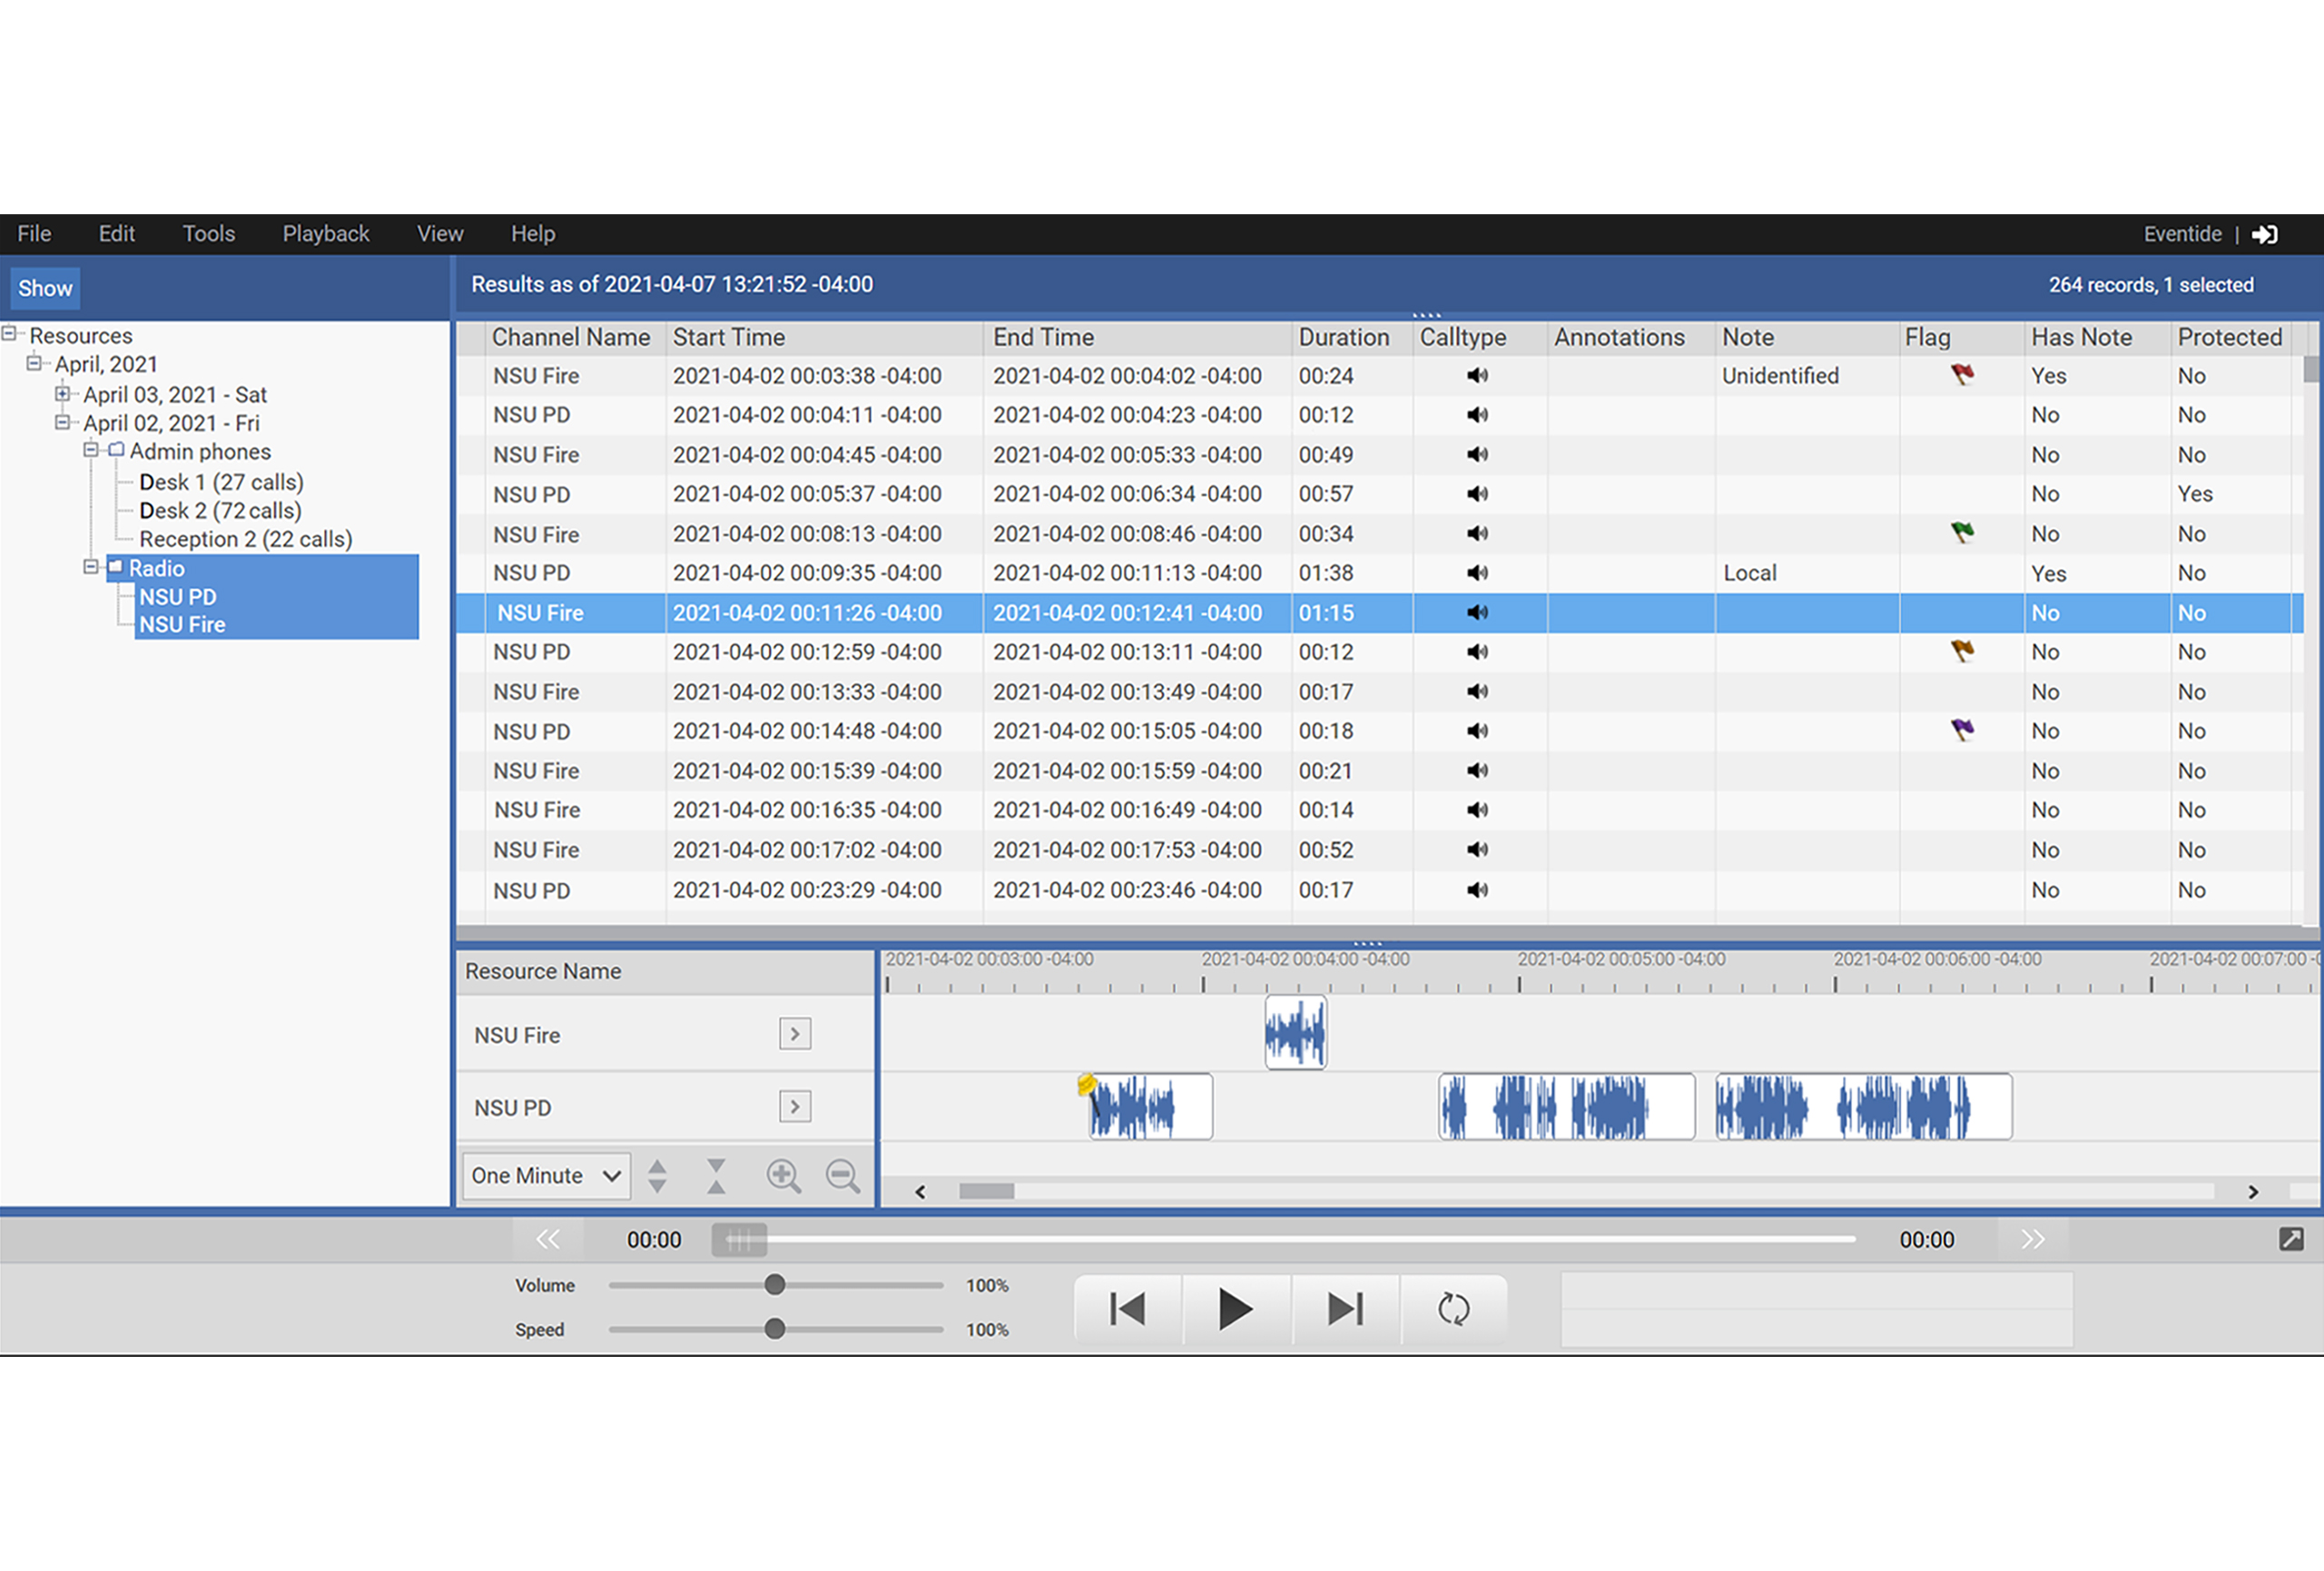Click the calltype speaker icon in the selected row
The image size is (2324, 1571).
click(x=1477, y=612)
